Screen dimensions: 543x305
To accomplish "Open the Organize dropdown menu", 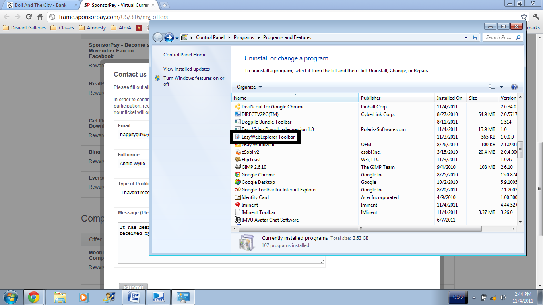I will [x=249, y=87].
